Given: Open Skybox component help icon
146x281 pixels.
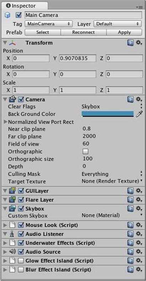Looking at the screenshot, I should (131, 209).
